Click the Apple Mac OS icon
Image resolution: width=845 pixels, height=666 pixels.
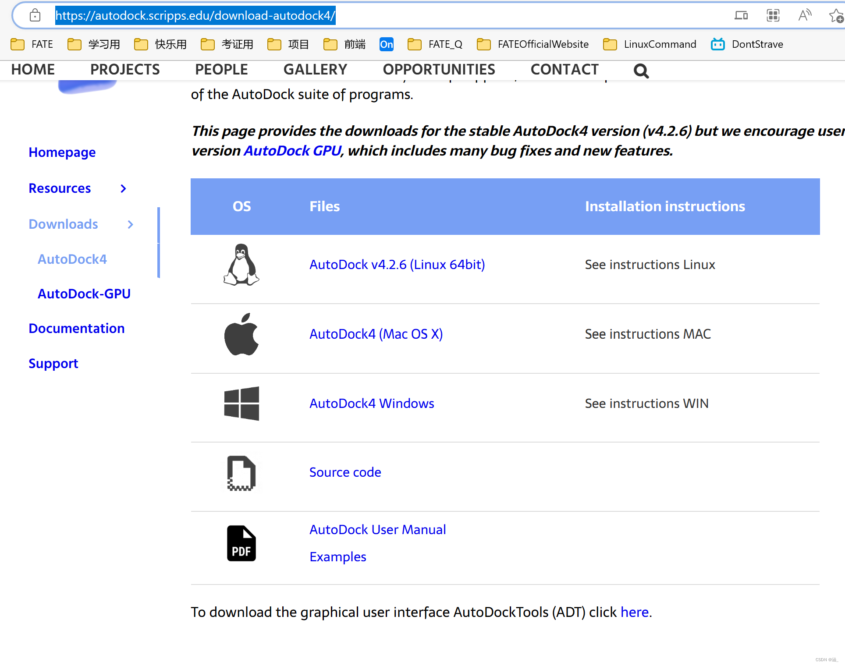241,334
